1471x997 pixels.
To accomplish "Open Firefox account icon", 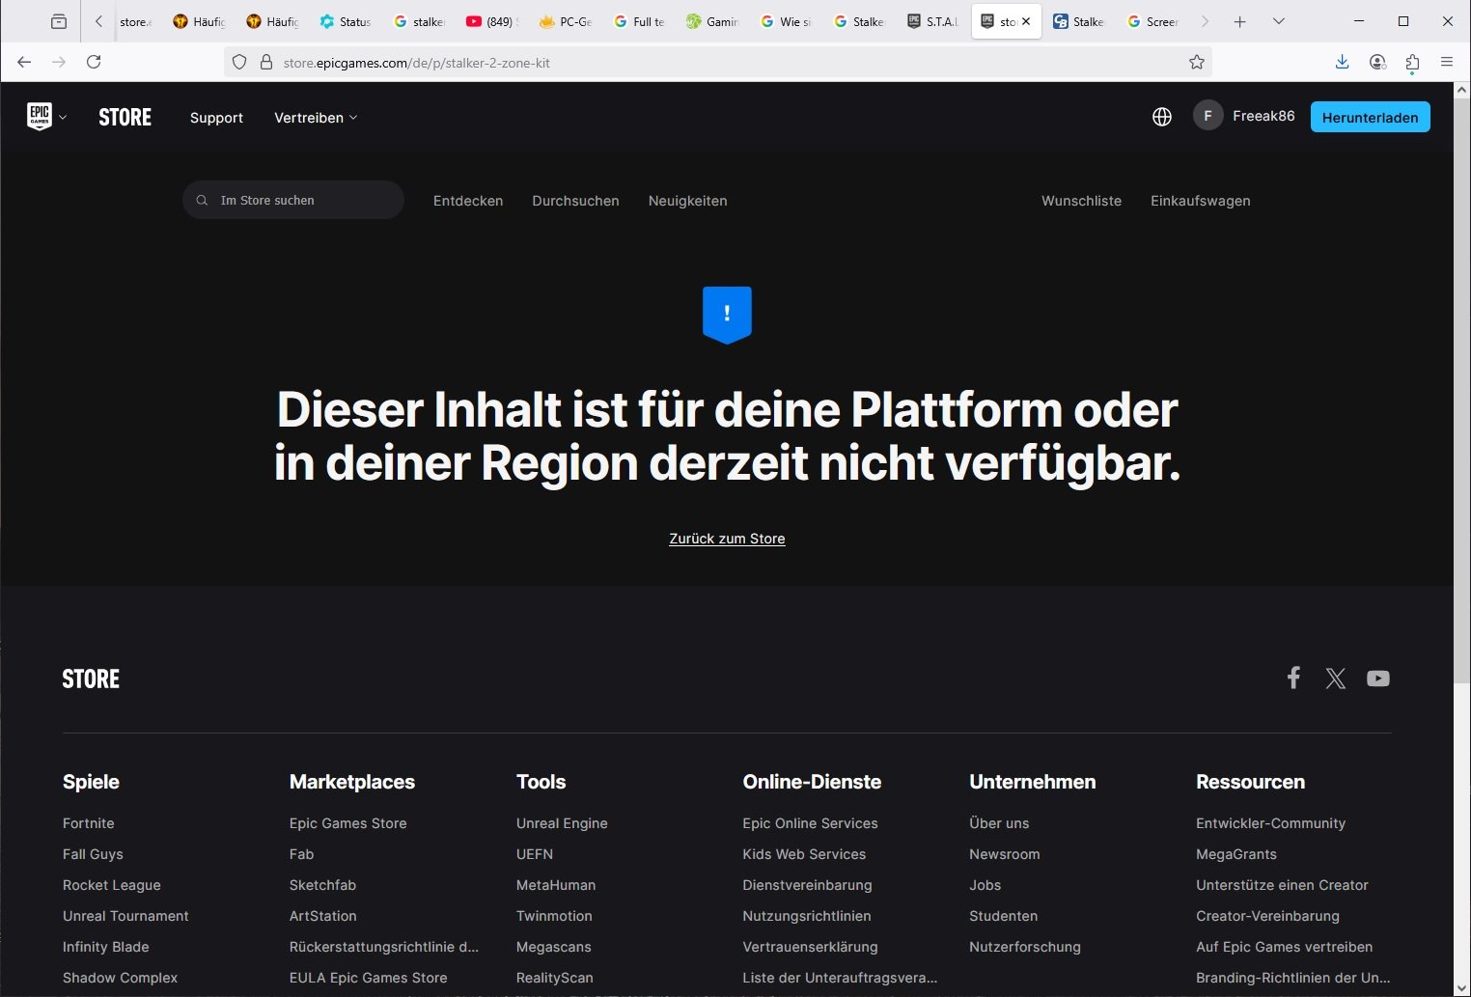I will click(x=1377, y=62).
